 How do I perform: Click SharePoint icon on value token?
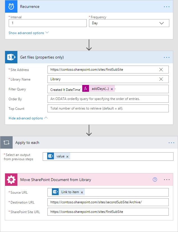tap(51, 156)
